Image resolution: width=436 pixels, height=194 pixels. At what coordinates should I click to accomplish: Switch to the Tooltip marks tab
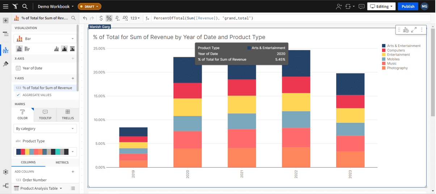(45, 115)
